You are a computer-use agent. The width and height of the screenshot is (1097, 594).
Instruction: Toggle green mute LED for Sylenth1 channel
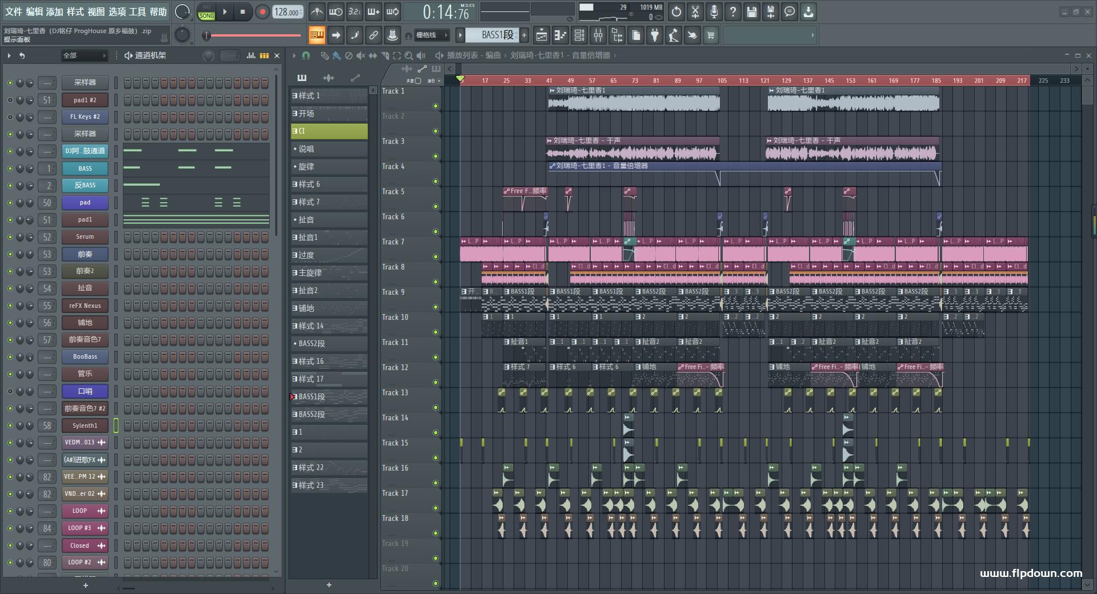coord(10,426)
